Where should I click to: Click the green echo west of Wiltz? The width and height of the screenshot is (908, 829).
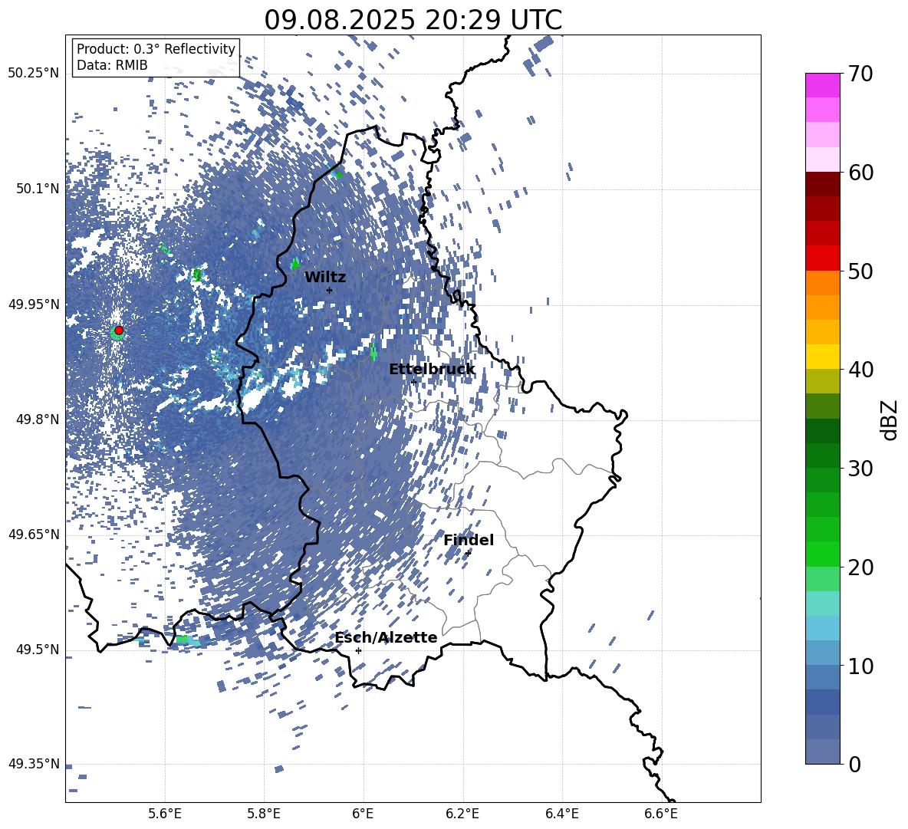coord(295,264)
